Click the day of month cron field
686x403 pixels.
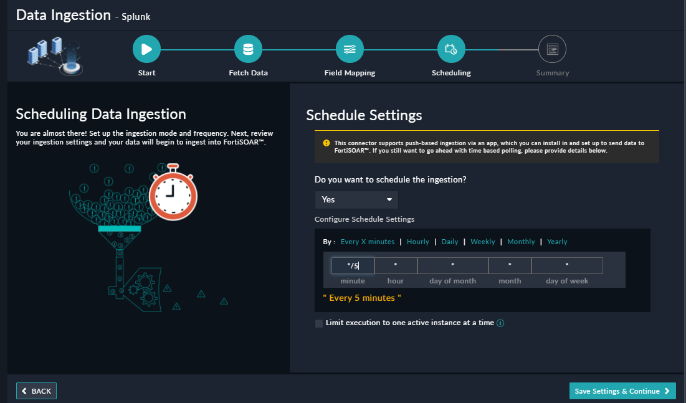click(x=452, y=265)
